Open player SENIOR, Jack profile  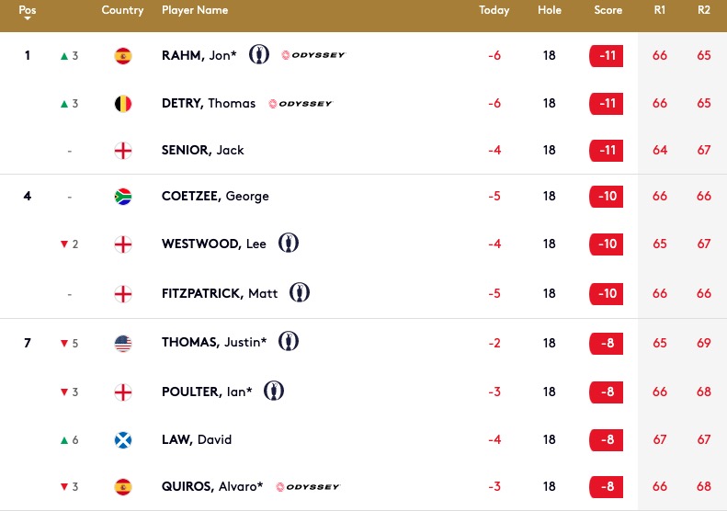pyautogui.click(x=202, y=151)
